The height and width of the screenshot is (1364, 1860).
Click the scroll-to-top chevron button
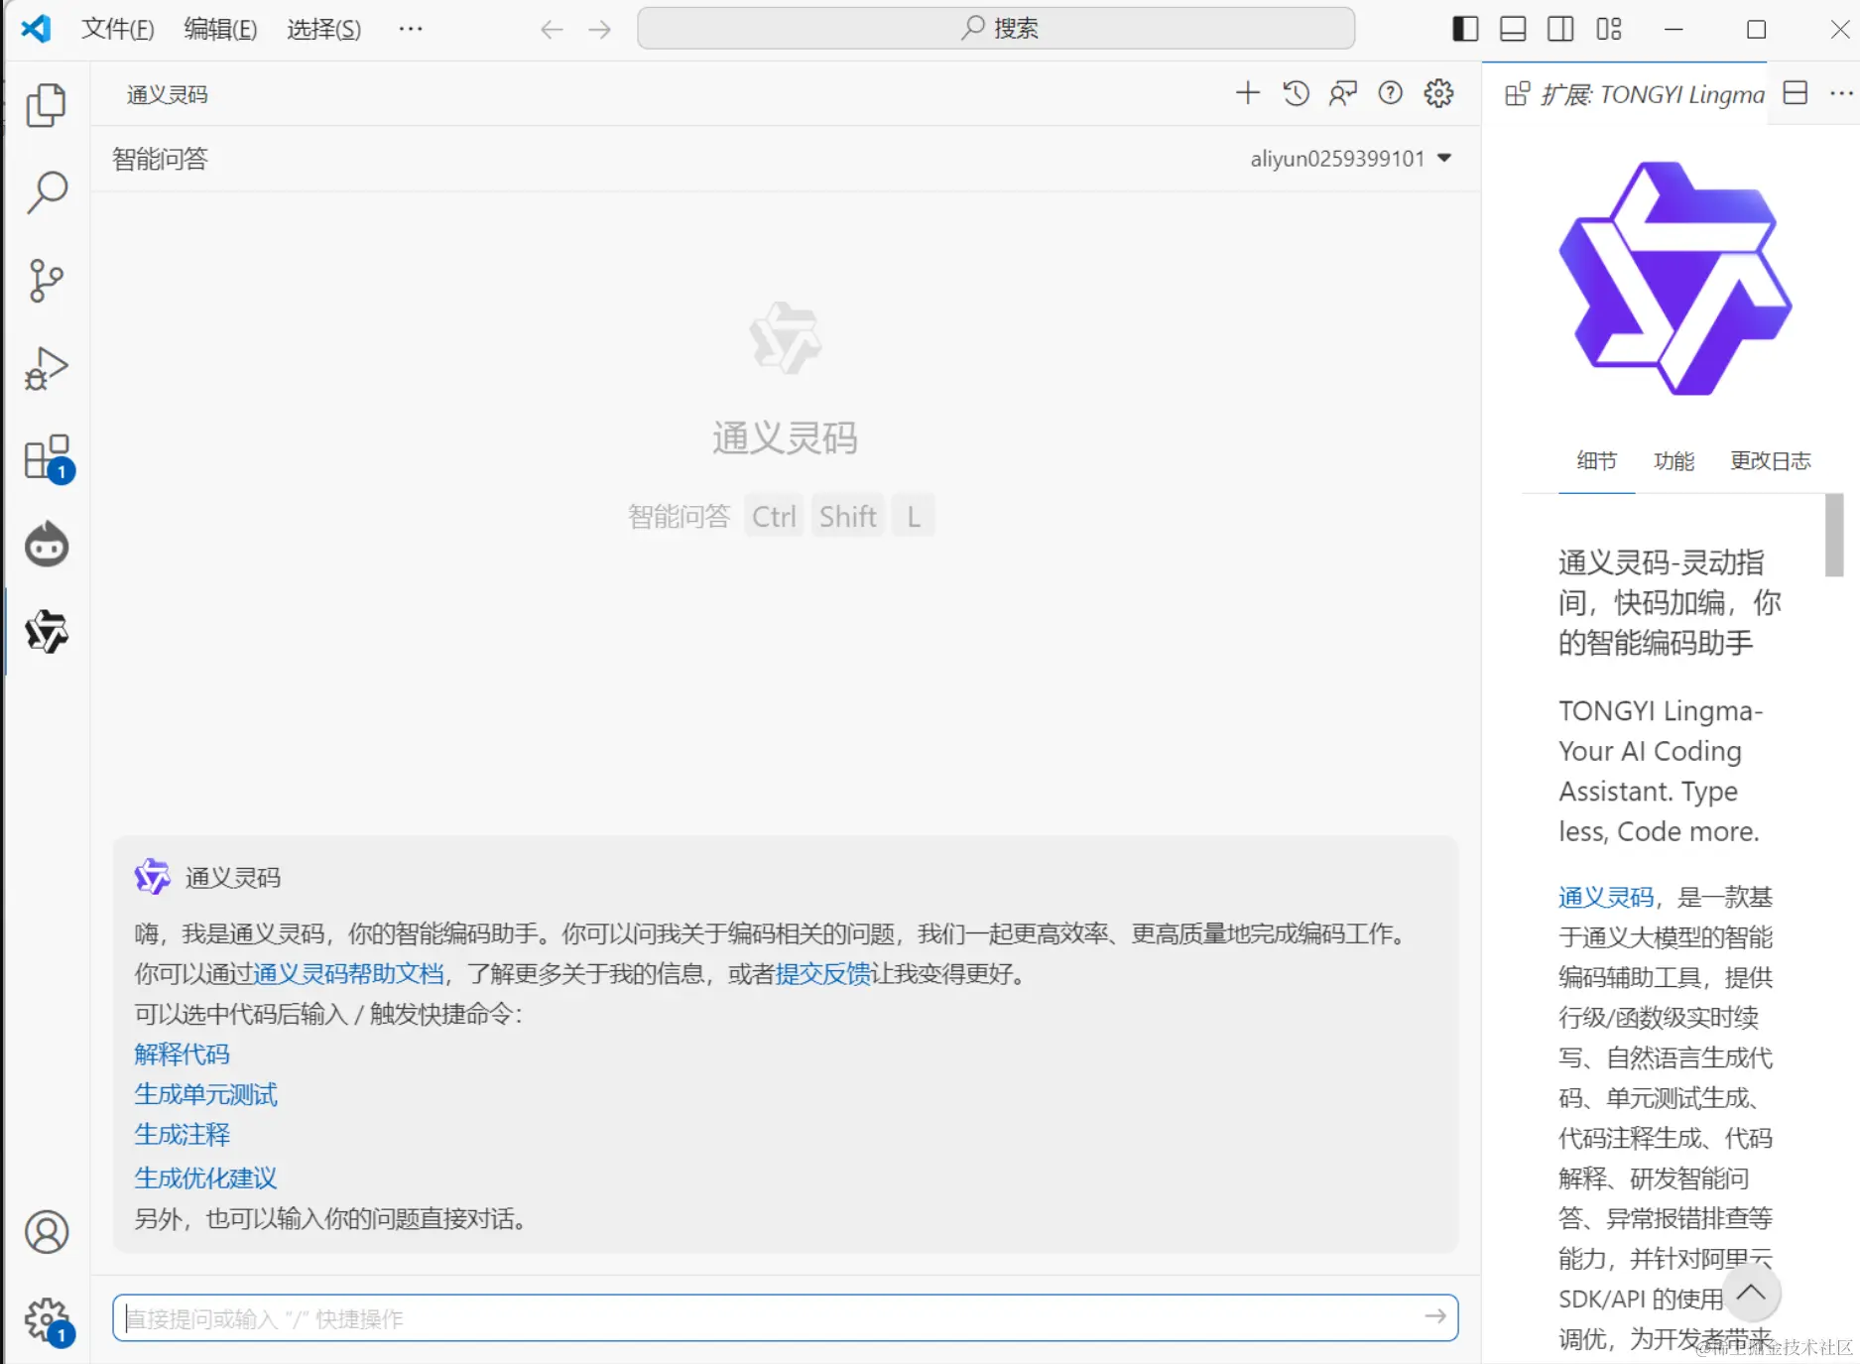1751,1293
